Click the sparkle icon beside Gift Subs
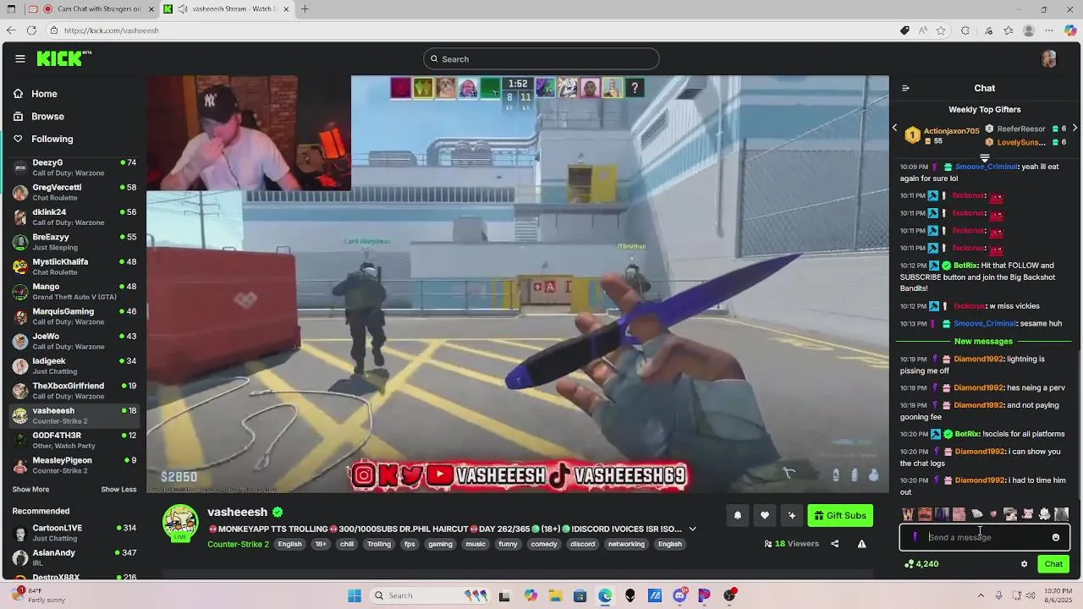The image size is (1083, 609). tap(792, 515)
